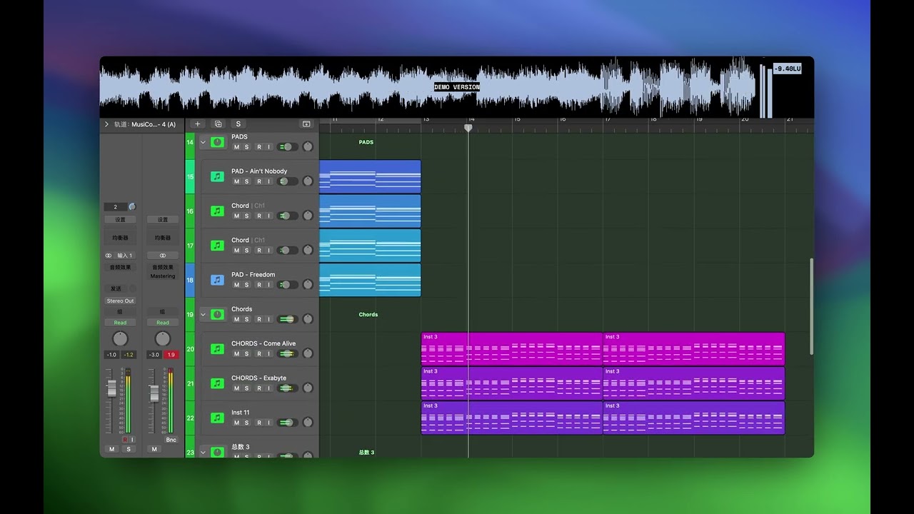Solo the Inst 11 track
Image resolution: width=914 pixels, height=514 pixels.
tap(247, 423)
